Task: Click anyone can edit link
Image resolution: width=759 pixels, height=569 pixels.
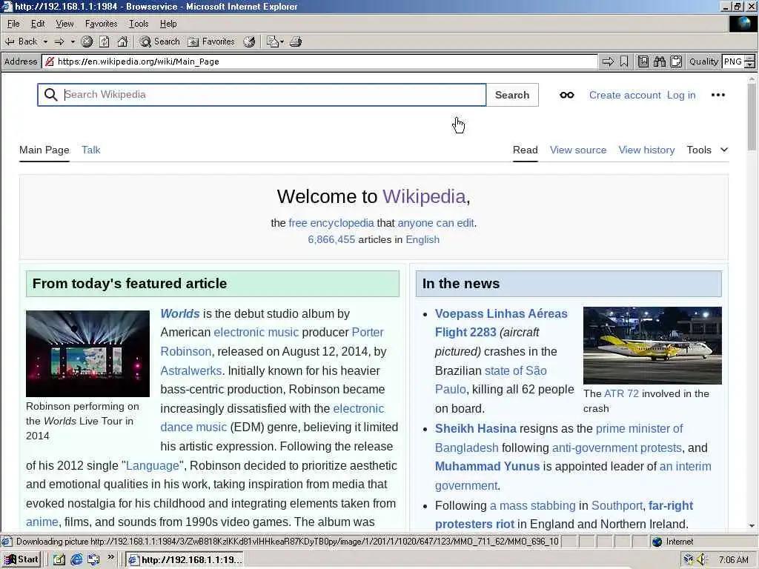Action: pos(436,223)
